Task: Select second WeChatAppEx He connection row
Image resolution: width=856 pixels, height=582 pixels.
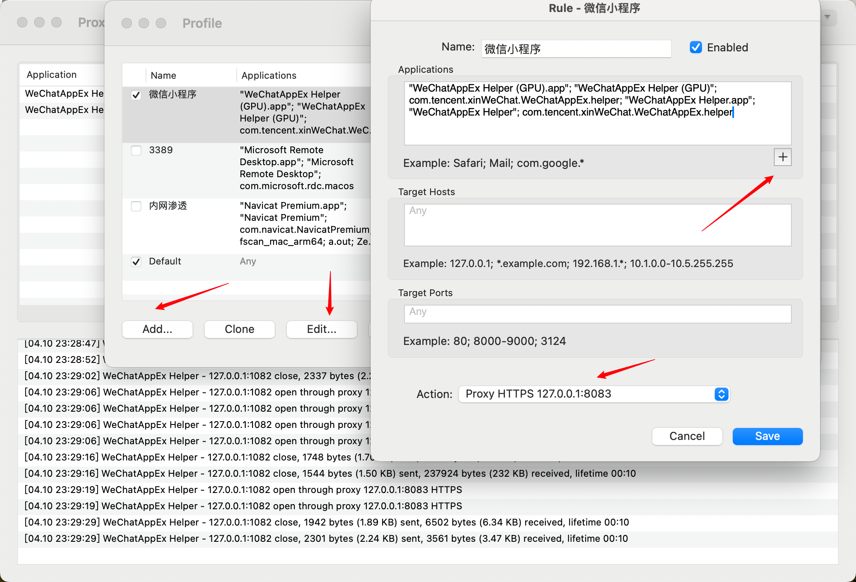Action: tap(62, 110)
